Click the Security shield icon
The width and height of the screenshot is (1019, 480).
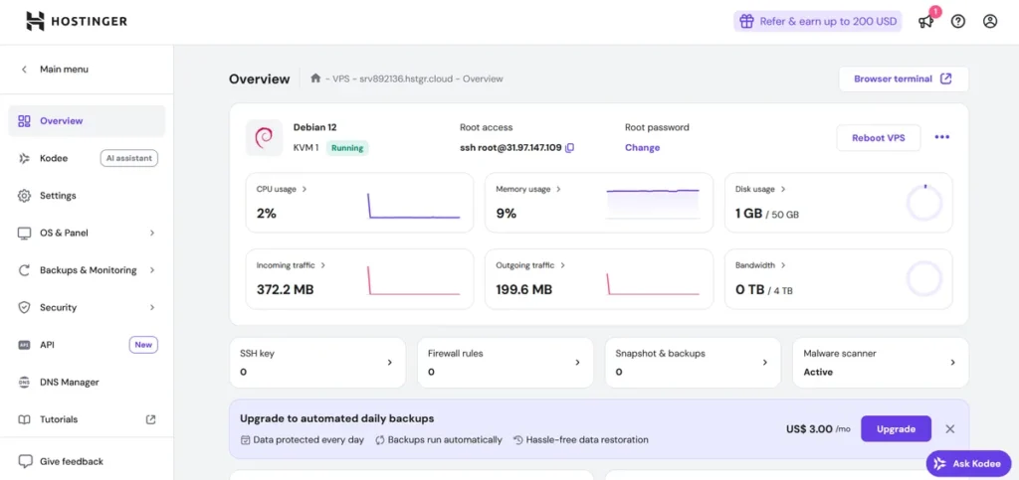[x=24, y=307]
